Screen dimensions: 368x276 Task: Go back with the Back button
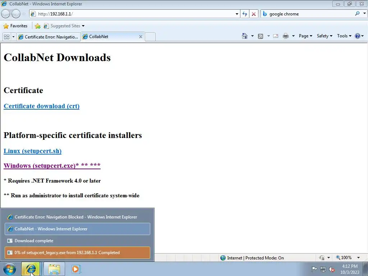(5, 14)
